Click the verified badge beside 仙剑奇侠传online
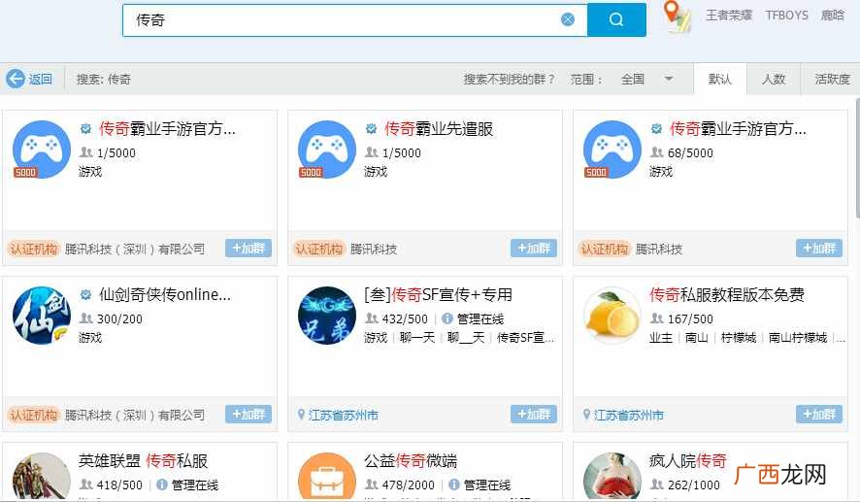 pos(86,294)
